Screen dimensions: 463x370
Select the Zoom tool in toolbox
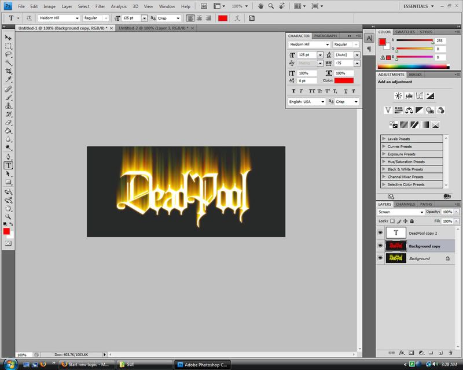click(8, 217)
